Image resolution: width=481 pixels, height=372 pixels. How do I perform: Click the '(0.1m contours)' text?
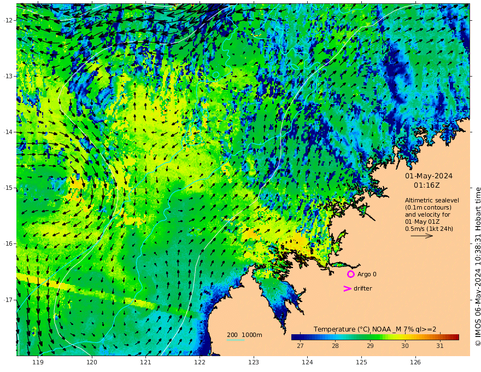(428, 207)
